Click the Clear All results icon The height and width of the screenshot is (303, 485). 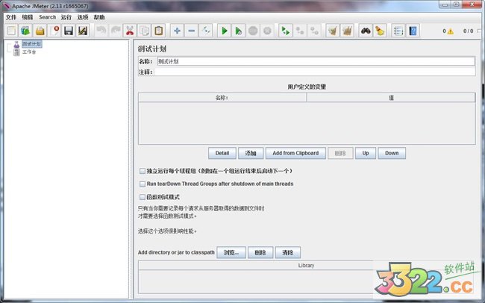coord(347,31)
